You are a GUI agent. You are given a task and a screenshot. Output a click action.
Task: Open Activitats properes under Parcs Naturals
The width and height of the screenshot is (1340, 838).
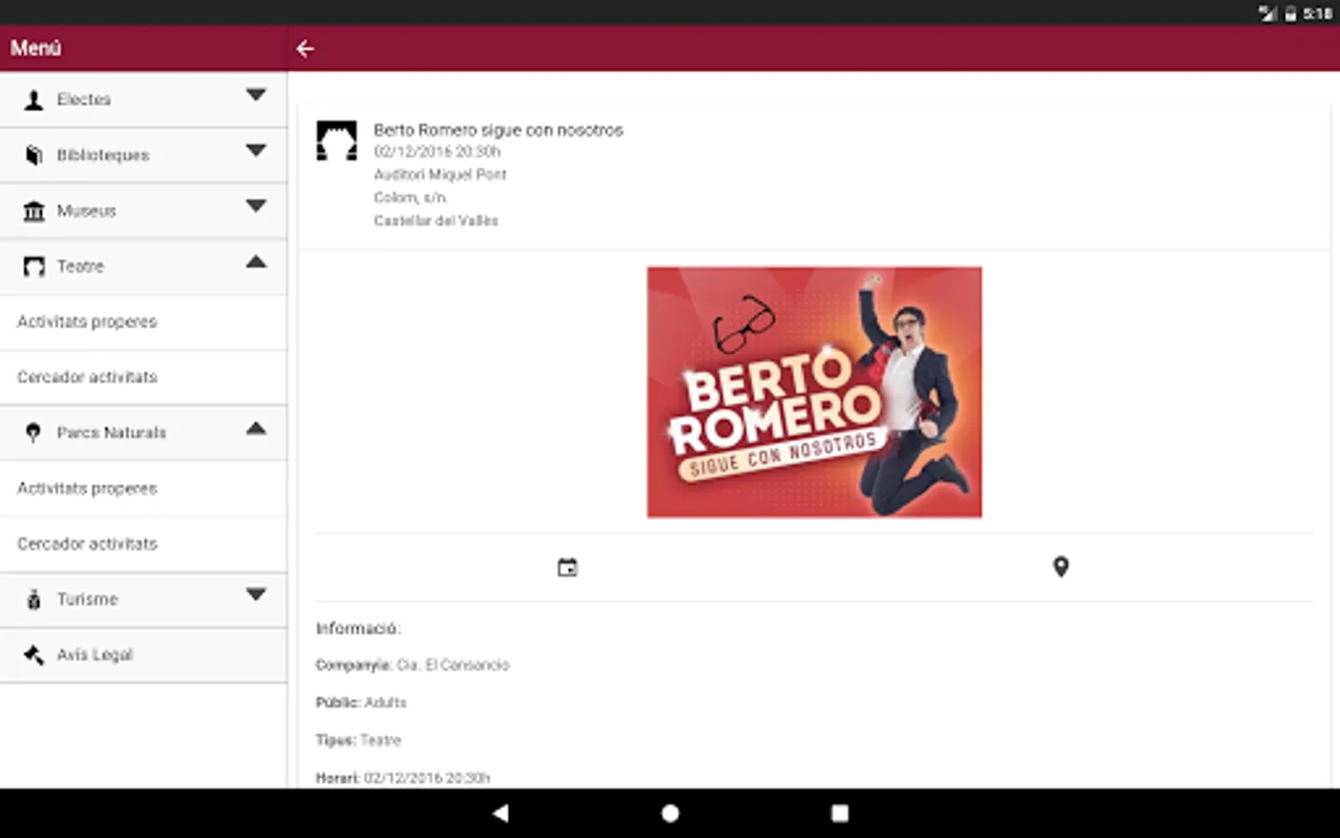[143, 489]
